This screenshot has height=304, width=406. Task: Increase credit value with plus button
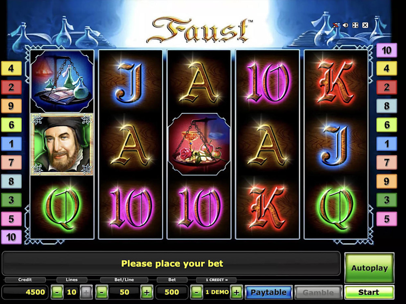point(236,292)
